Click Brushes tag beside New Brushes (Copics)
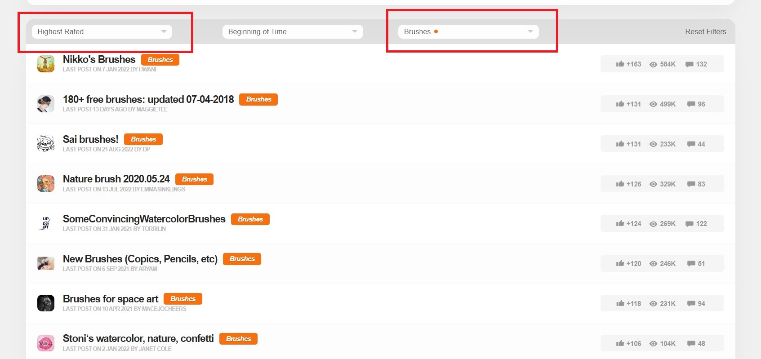This screenshot has height=359, width=761. point(242,259)
